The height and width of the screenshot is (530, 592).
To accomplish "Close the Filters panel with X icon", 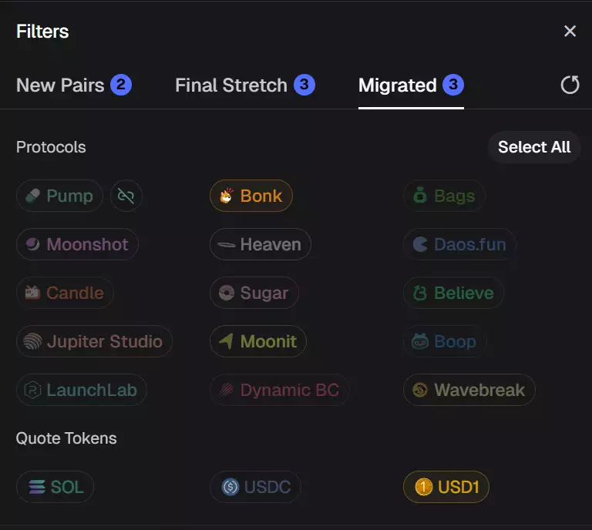I will (570, 32).
